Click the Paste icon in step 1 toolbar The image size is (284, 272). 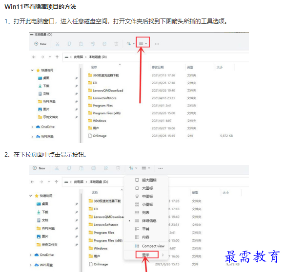(81, 44)
